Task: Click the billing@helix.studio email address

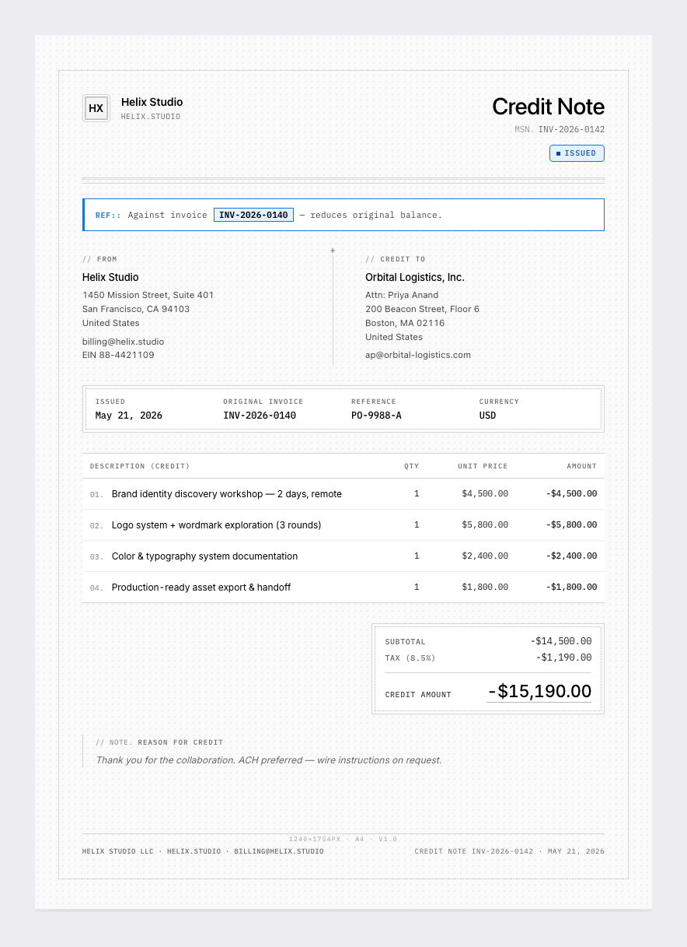Action: point(123,342)
